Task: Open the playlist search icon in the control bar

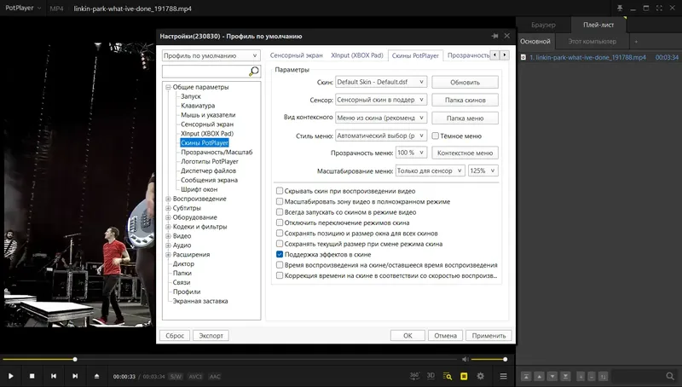Action: [447, 376]
